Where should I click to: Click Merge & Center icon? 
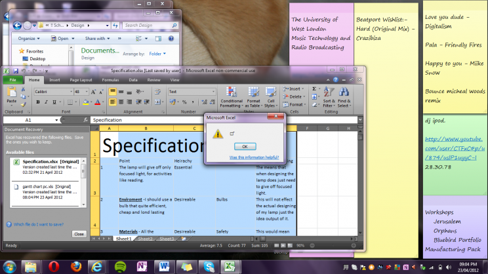157,102
